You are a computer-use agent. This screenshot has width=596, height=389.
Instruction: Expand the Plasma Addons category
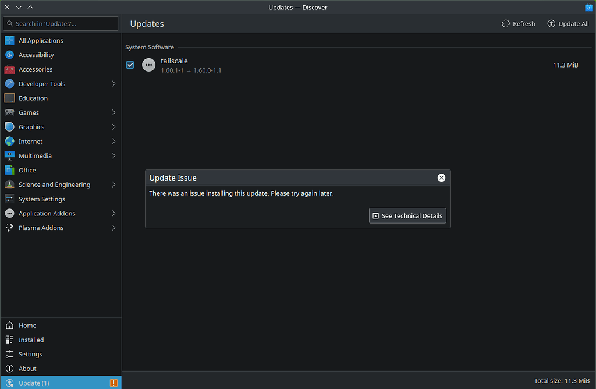(115, 228)
